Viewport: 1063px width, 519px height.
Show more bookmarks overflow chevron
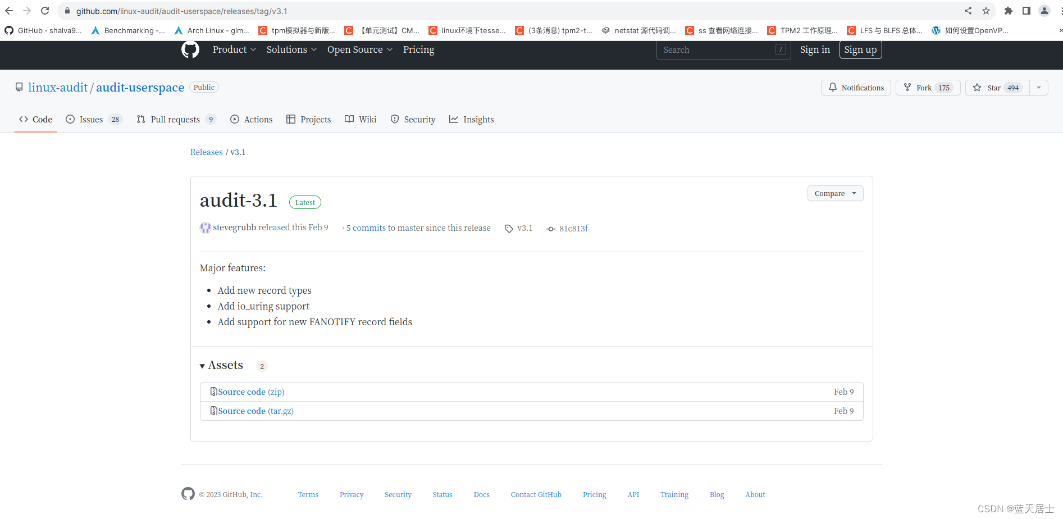pyautogui.click(x=1060, y=30)
